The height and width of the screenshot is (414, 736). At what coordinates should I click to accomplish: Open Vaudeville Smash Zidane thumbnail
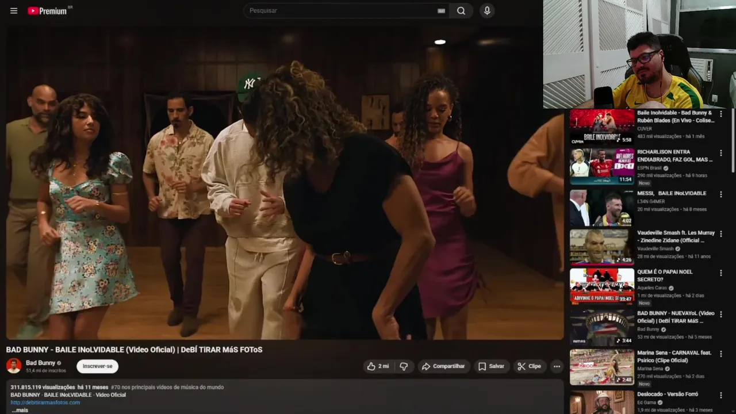[602, 247]
